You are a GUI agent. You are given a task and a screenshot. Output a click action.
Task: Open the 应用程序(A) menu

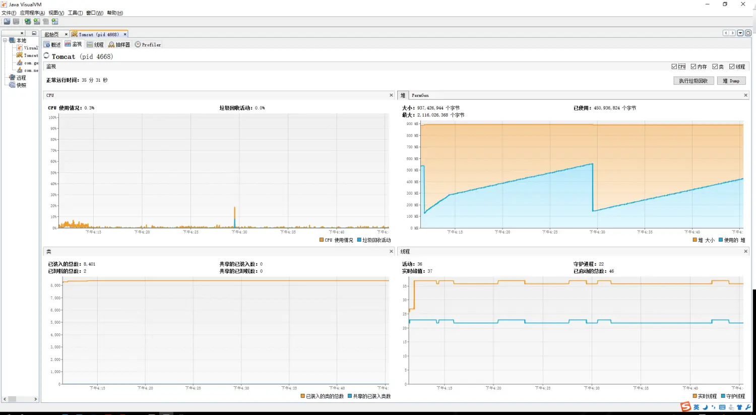pyautogui.click(x=32, y=13)
